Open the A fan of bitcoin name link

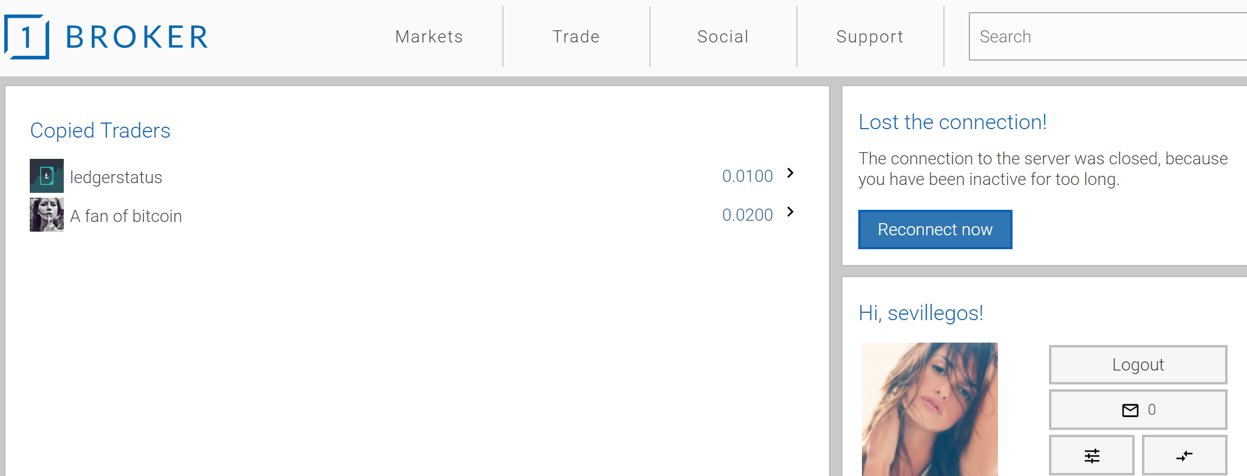coord(126,216)
